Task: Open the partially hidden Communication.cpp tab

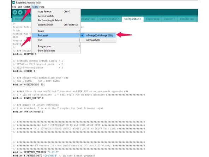Action: click(x=89, y=19)
